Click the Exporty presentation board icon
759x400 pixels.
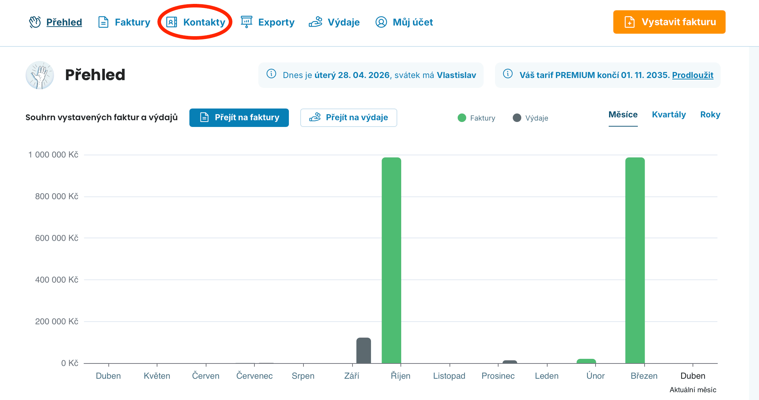(247, 22)
